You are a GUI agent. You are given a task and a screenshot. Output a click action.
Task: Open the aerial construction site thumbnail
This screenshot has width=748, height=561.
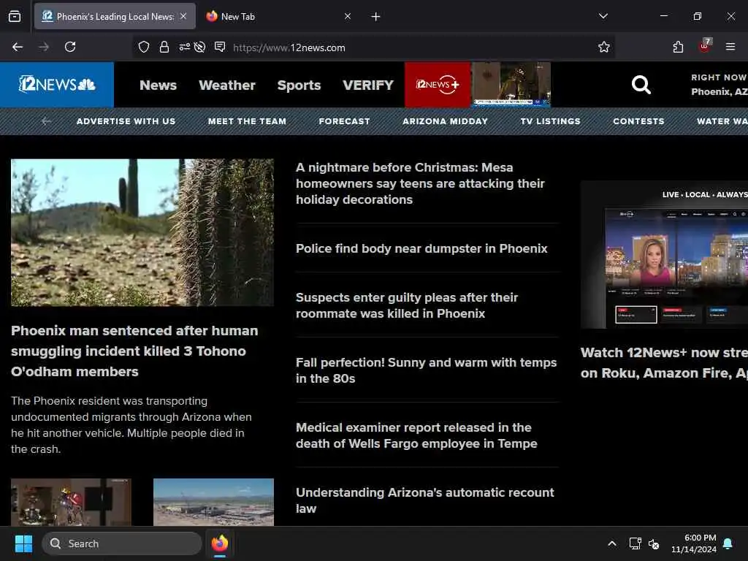click(213, 502)
